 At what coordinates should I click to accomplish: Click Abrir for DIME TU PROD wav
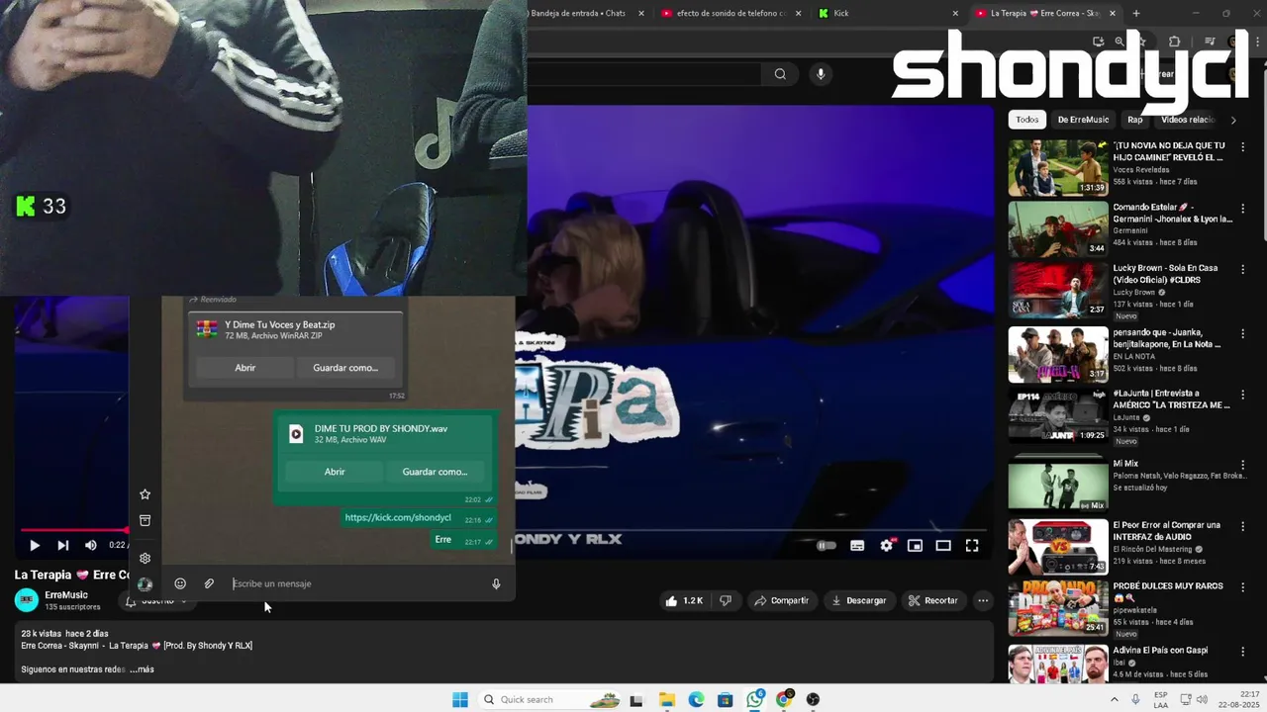click(335, 472)
